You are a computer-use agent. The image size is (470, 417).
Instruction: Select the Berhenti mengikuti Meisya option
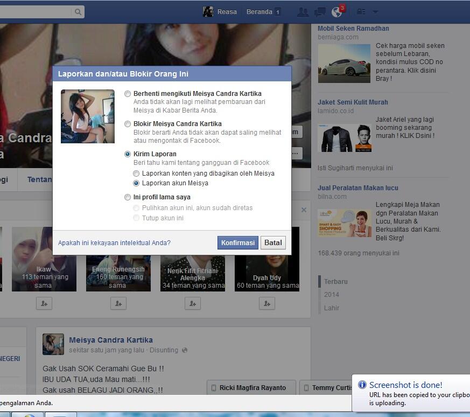[x=128, y=93]
